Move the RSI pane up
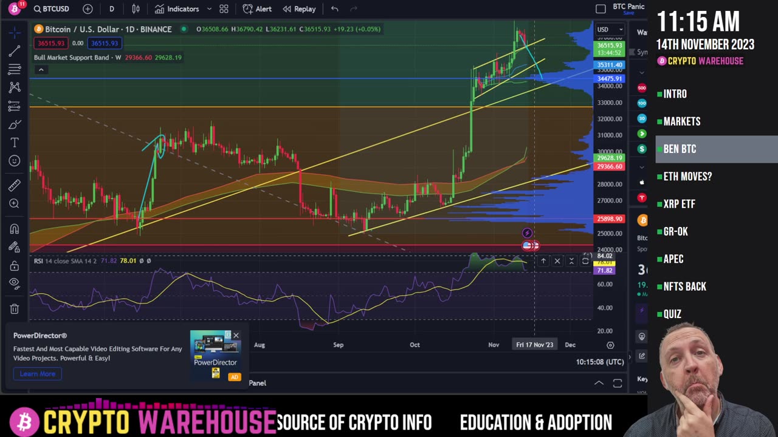 (x=543, y=261)
